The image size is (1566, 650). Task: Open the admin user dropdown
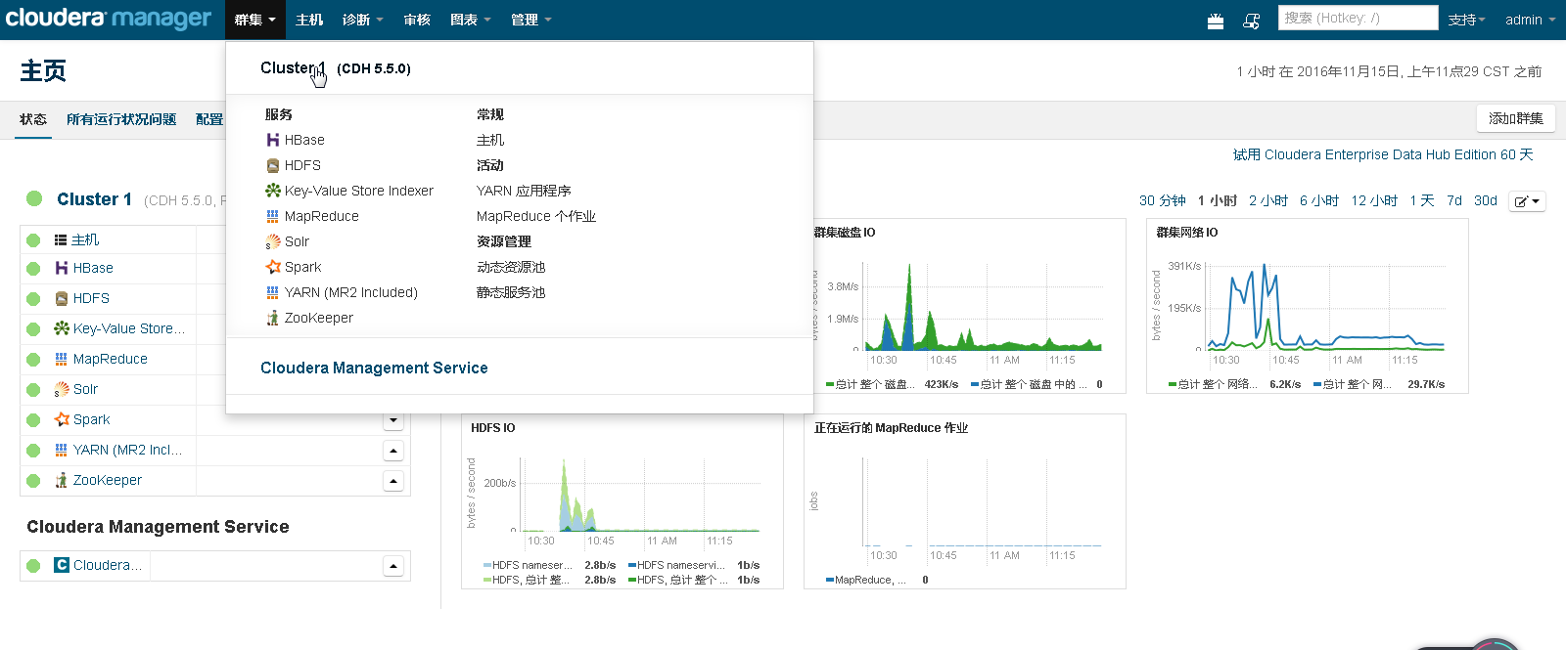[x=1530, y=20]
